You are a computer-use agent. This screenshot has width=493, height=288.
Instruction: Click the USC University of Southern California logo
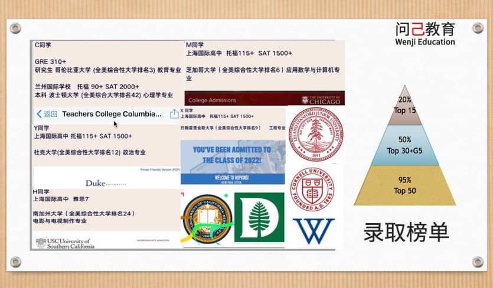[65, 243]
